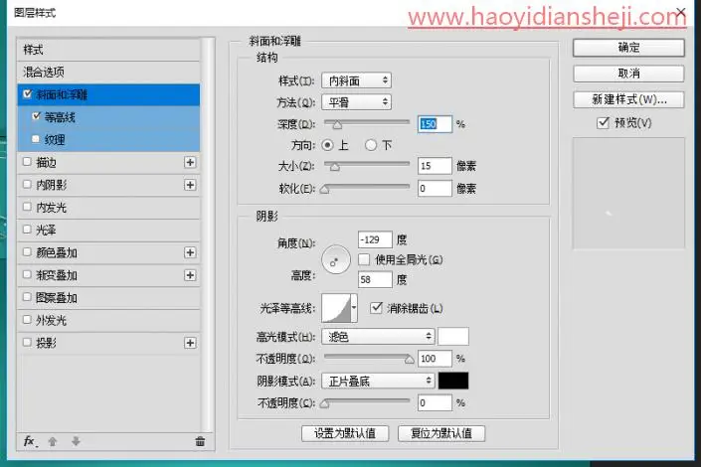701x467 pixels.
Task: Click the 大小 slider handle
Action: click(x=335, y=167)
